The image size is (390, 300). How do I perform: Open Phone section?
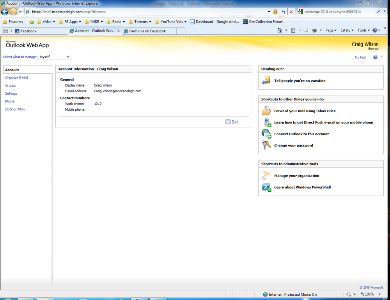(10, 101)
